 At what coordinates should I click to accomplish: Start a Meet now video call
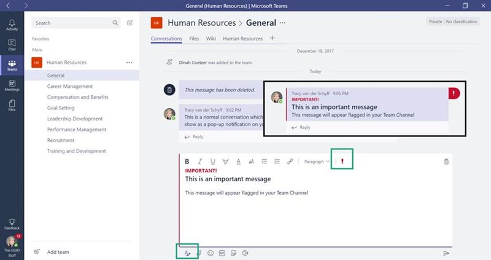(245, 253)
